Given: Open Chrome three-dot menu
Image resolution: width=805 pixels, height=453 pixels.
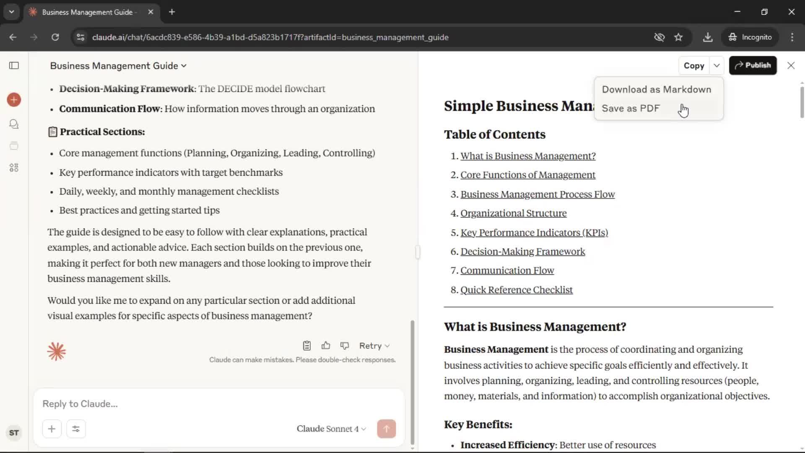Looking at the screenshot, I should click(x=792, y=37).
